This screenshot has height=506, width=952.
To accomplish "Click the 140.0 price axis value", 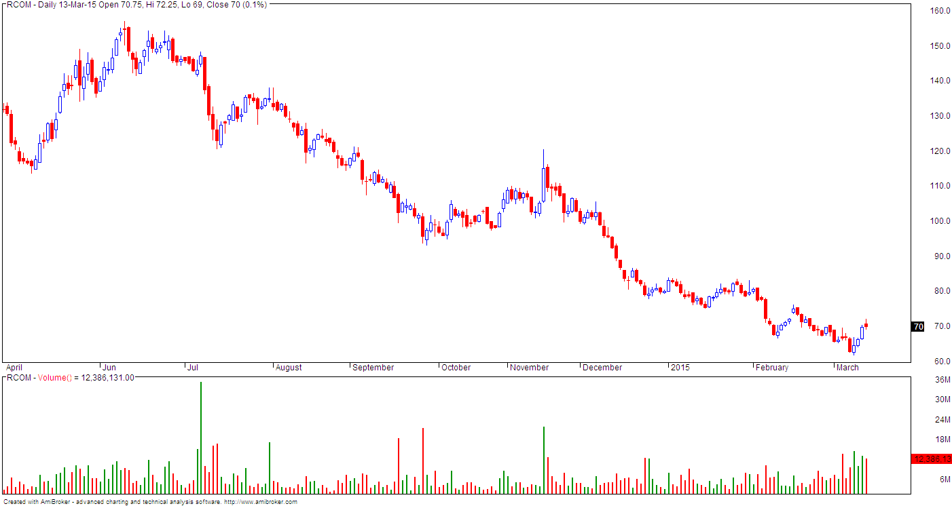I will pos(940,81).
